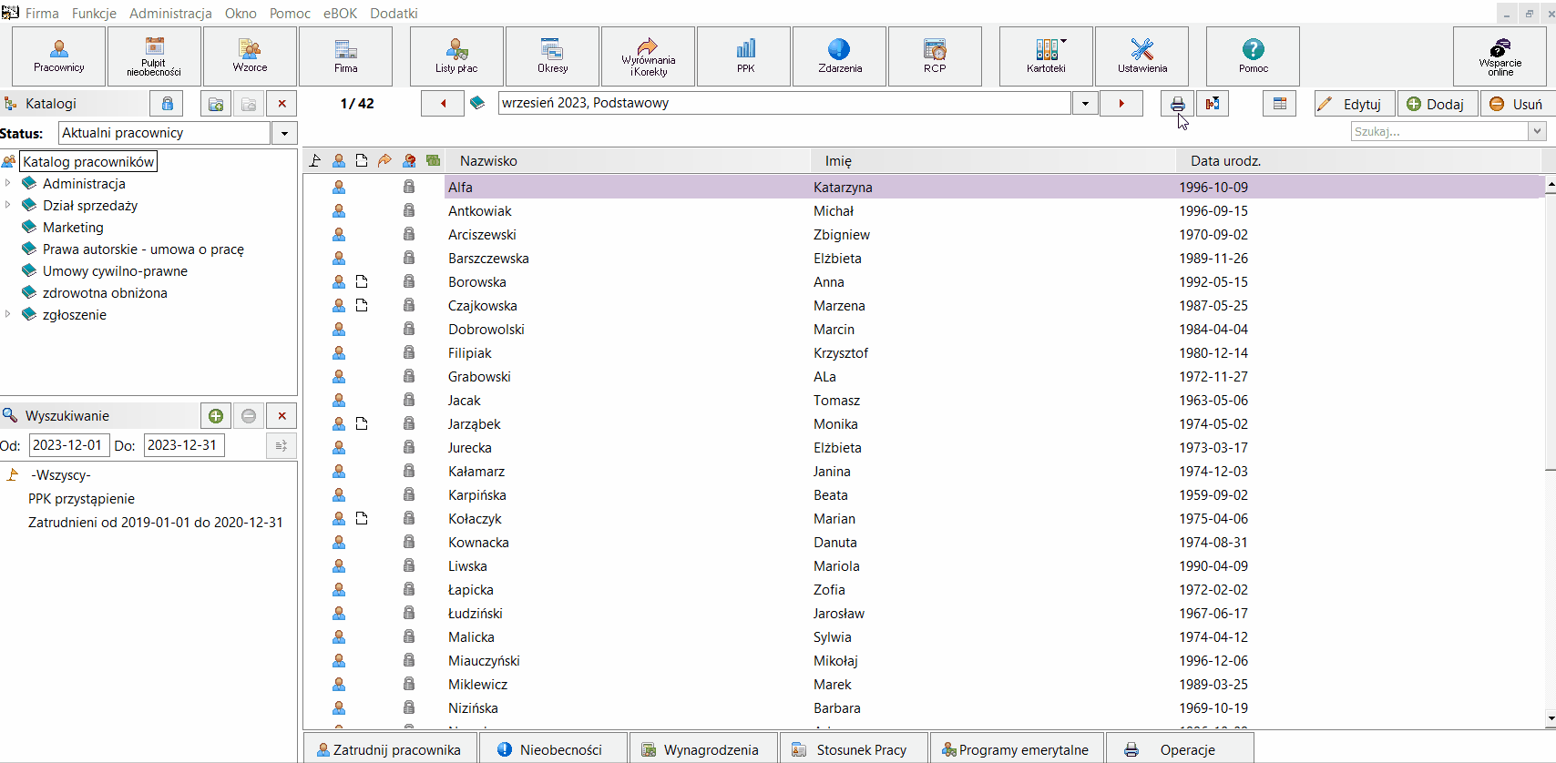This screenshot has height=763, width=1556.
Task: Open the Status dropdown arrow
Action: click(x=284, y=133)
